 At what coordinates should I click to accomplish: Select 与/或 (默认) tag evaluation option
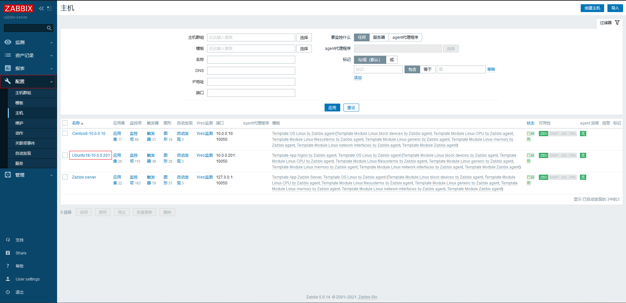click(x=370, y=60)
